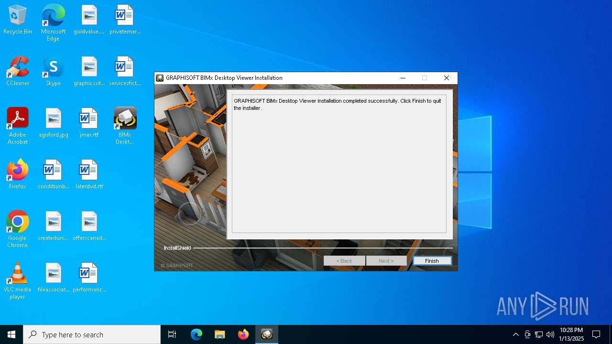Open the network status tray icon
The height and width of the screenshot is (344, 612).
(x=539, y=334)
